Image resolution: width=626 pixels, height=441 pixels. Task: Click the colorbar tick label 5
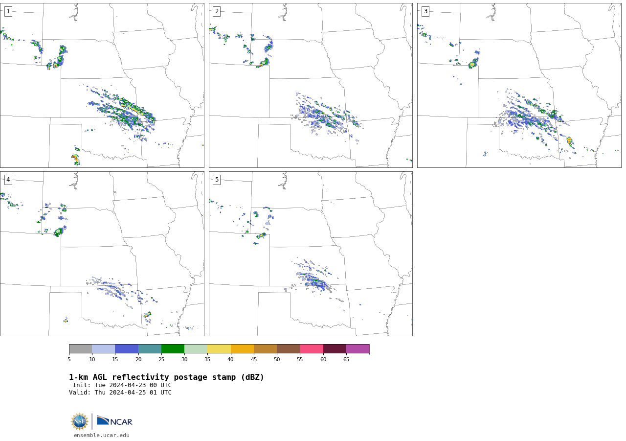click(69, 360)
